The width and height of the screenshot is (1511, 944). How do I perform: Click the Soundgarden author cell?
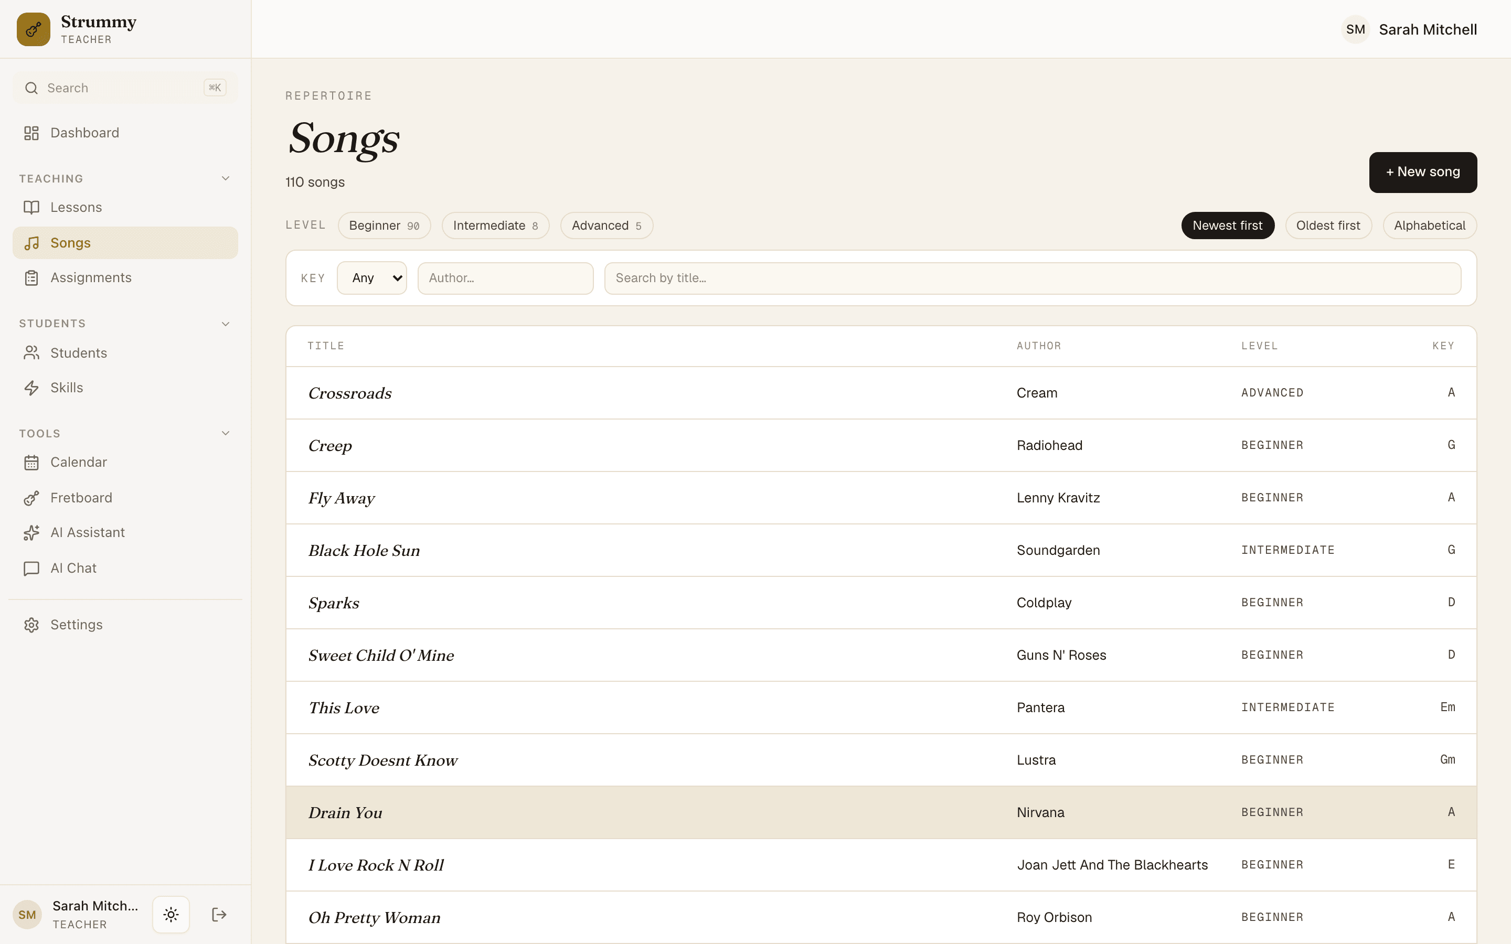[x=1058, y=550]
